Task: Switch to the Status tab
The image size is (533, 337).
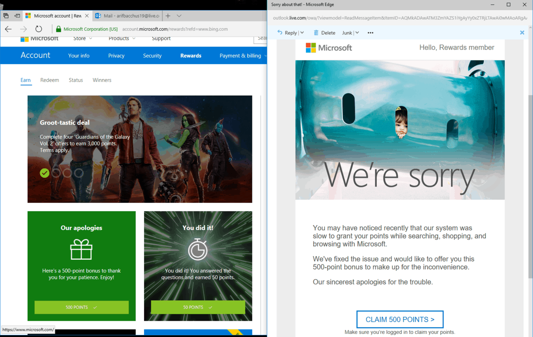Action: (x=76, y=80)
